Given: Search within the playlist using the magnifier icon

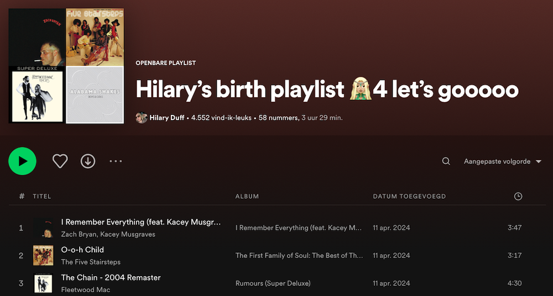Looking at the screenshot, I should pyautogui.click(x=446, y=161).
